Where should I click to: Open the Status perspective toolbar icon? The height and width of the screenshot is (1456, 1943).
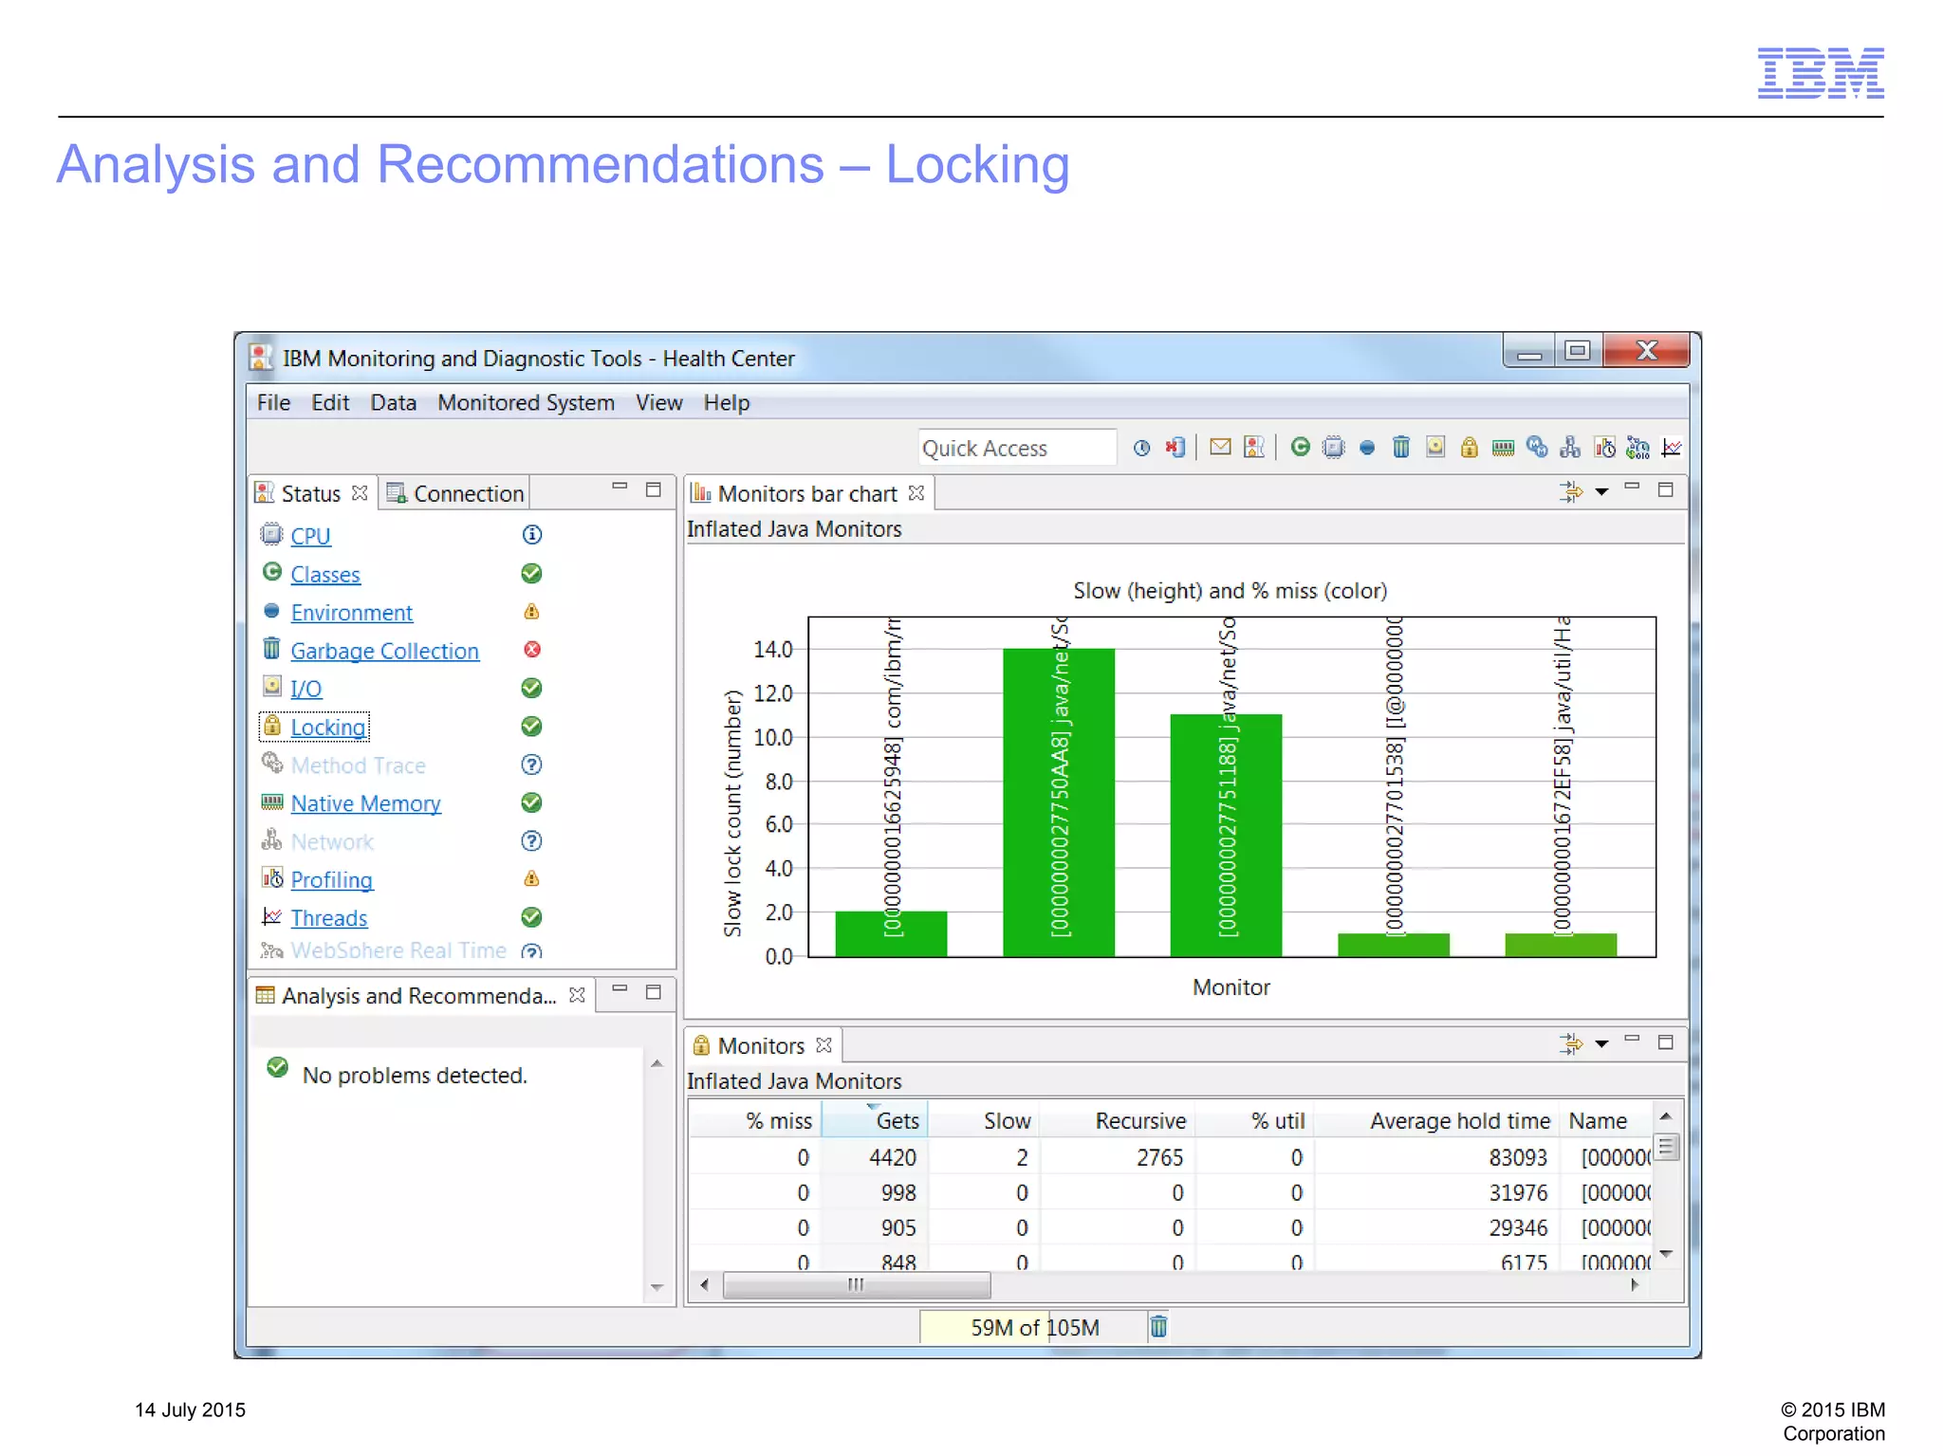[x=1254, y=447]
